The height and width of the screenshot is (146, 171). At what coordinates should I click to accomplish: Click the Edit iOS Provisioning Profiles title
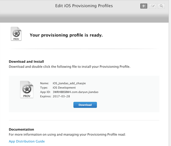pyautogui.click(x=84, y=6)
